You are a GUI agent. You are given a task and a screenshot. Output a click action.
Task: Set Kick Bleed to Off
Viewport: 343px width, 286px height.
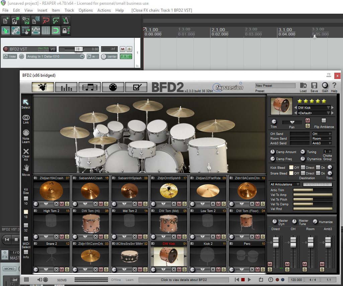point(291,167)
